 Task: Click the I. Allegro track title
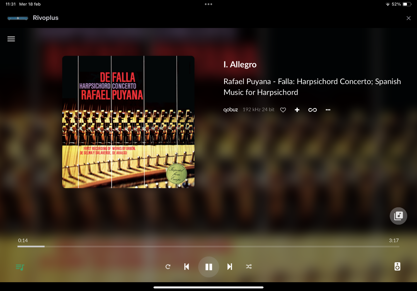[x=240, y=64]
